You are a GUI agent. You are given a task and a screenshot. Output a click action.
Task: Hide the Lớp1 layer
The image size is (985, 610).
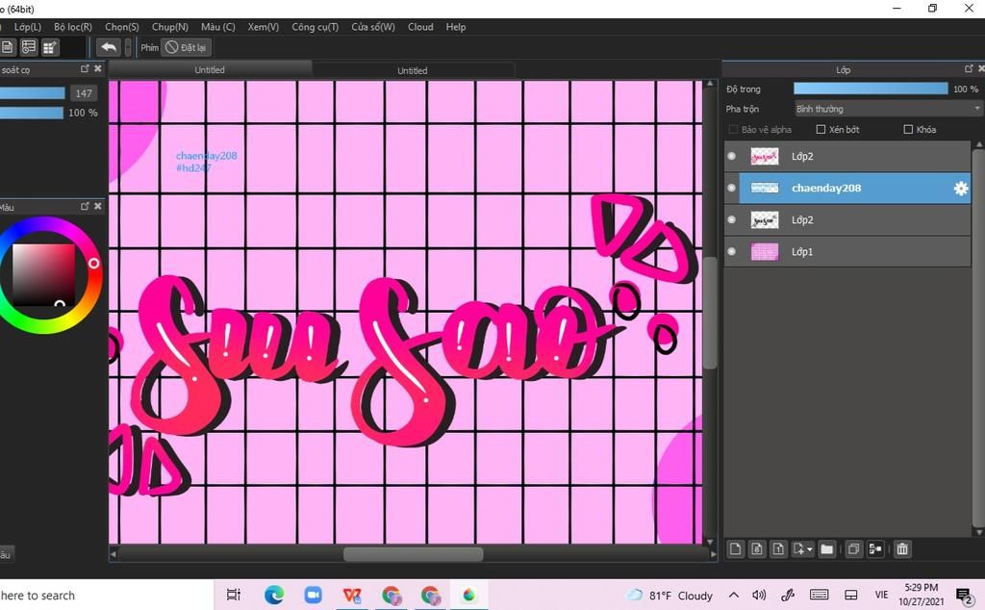[731, 251]
